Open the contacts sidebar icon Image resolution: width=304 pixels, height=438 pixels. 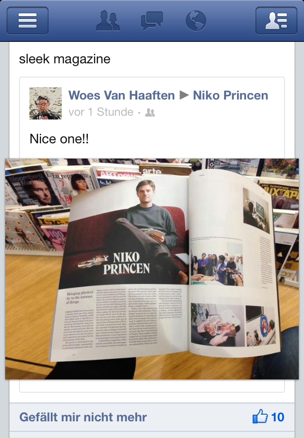tap(276, 20)
